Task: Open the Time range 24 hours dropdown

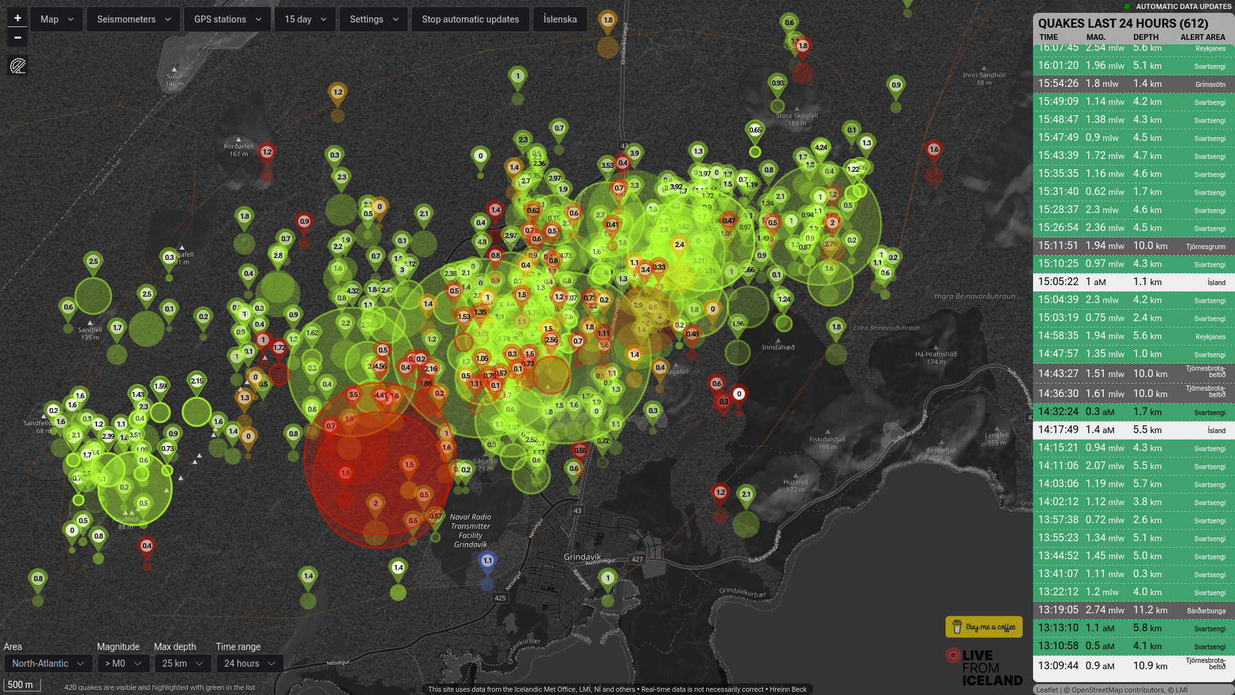Action: tap(249, 663)
